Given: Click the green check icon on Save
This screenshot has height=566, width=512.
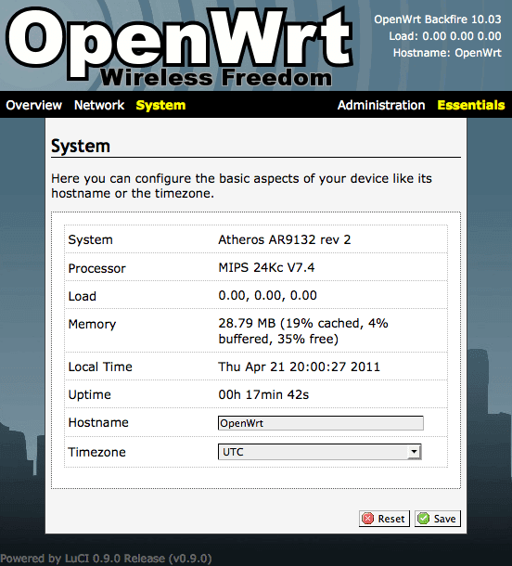Looking at the screenshot, I should (x=423, y=519).
